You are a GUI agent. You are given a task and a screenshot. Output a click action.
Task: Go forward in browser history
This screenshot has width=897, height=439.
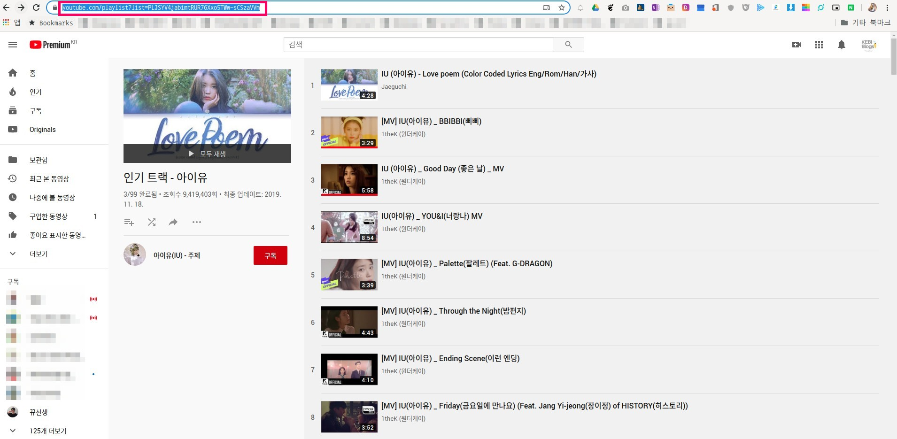click(21, 8)
